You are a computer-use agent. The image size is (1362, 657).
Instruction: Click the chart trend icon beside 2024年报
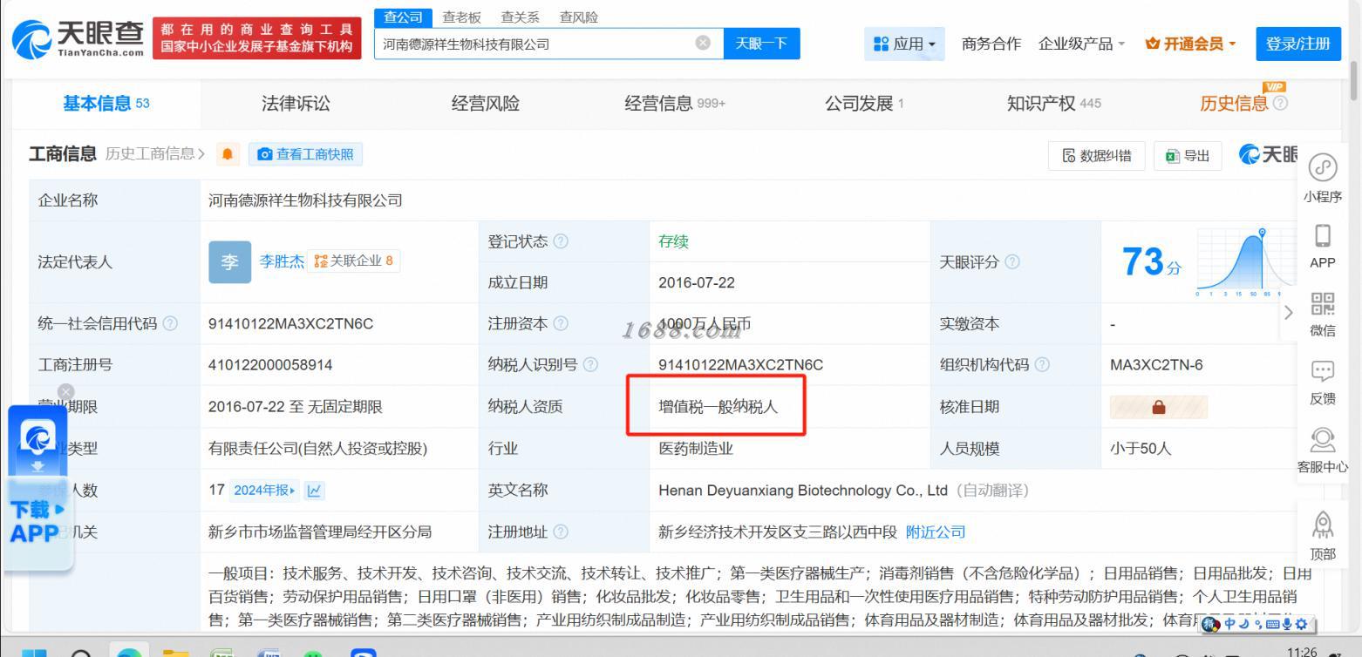315,491
